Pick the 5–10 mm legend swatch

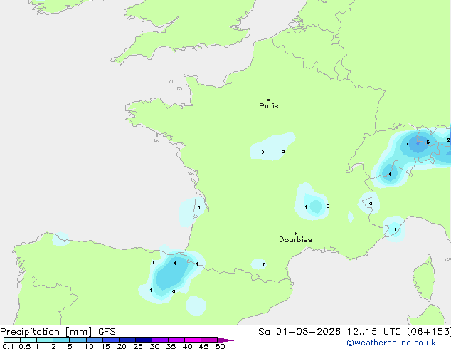click(78, 340)
